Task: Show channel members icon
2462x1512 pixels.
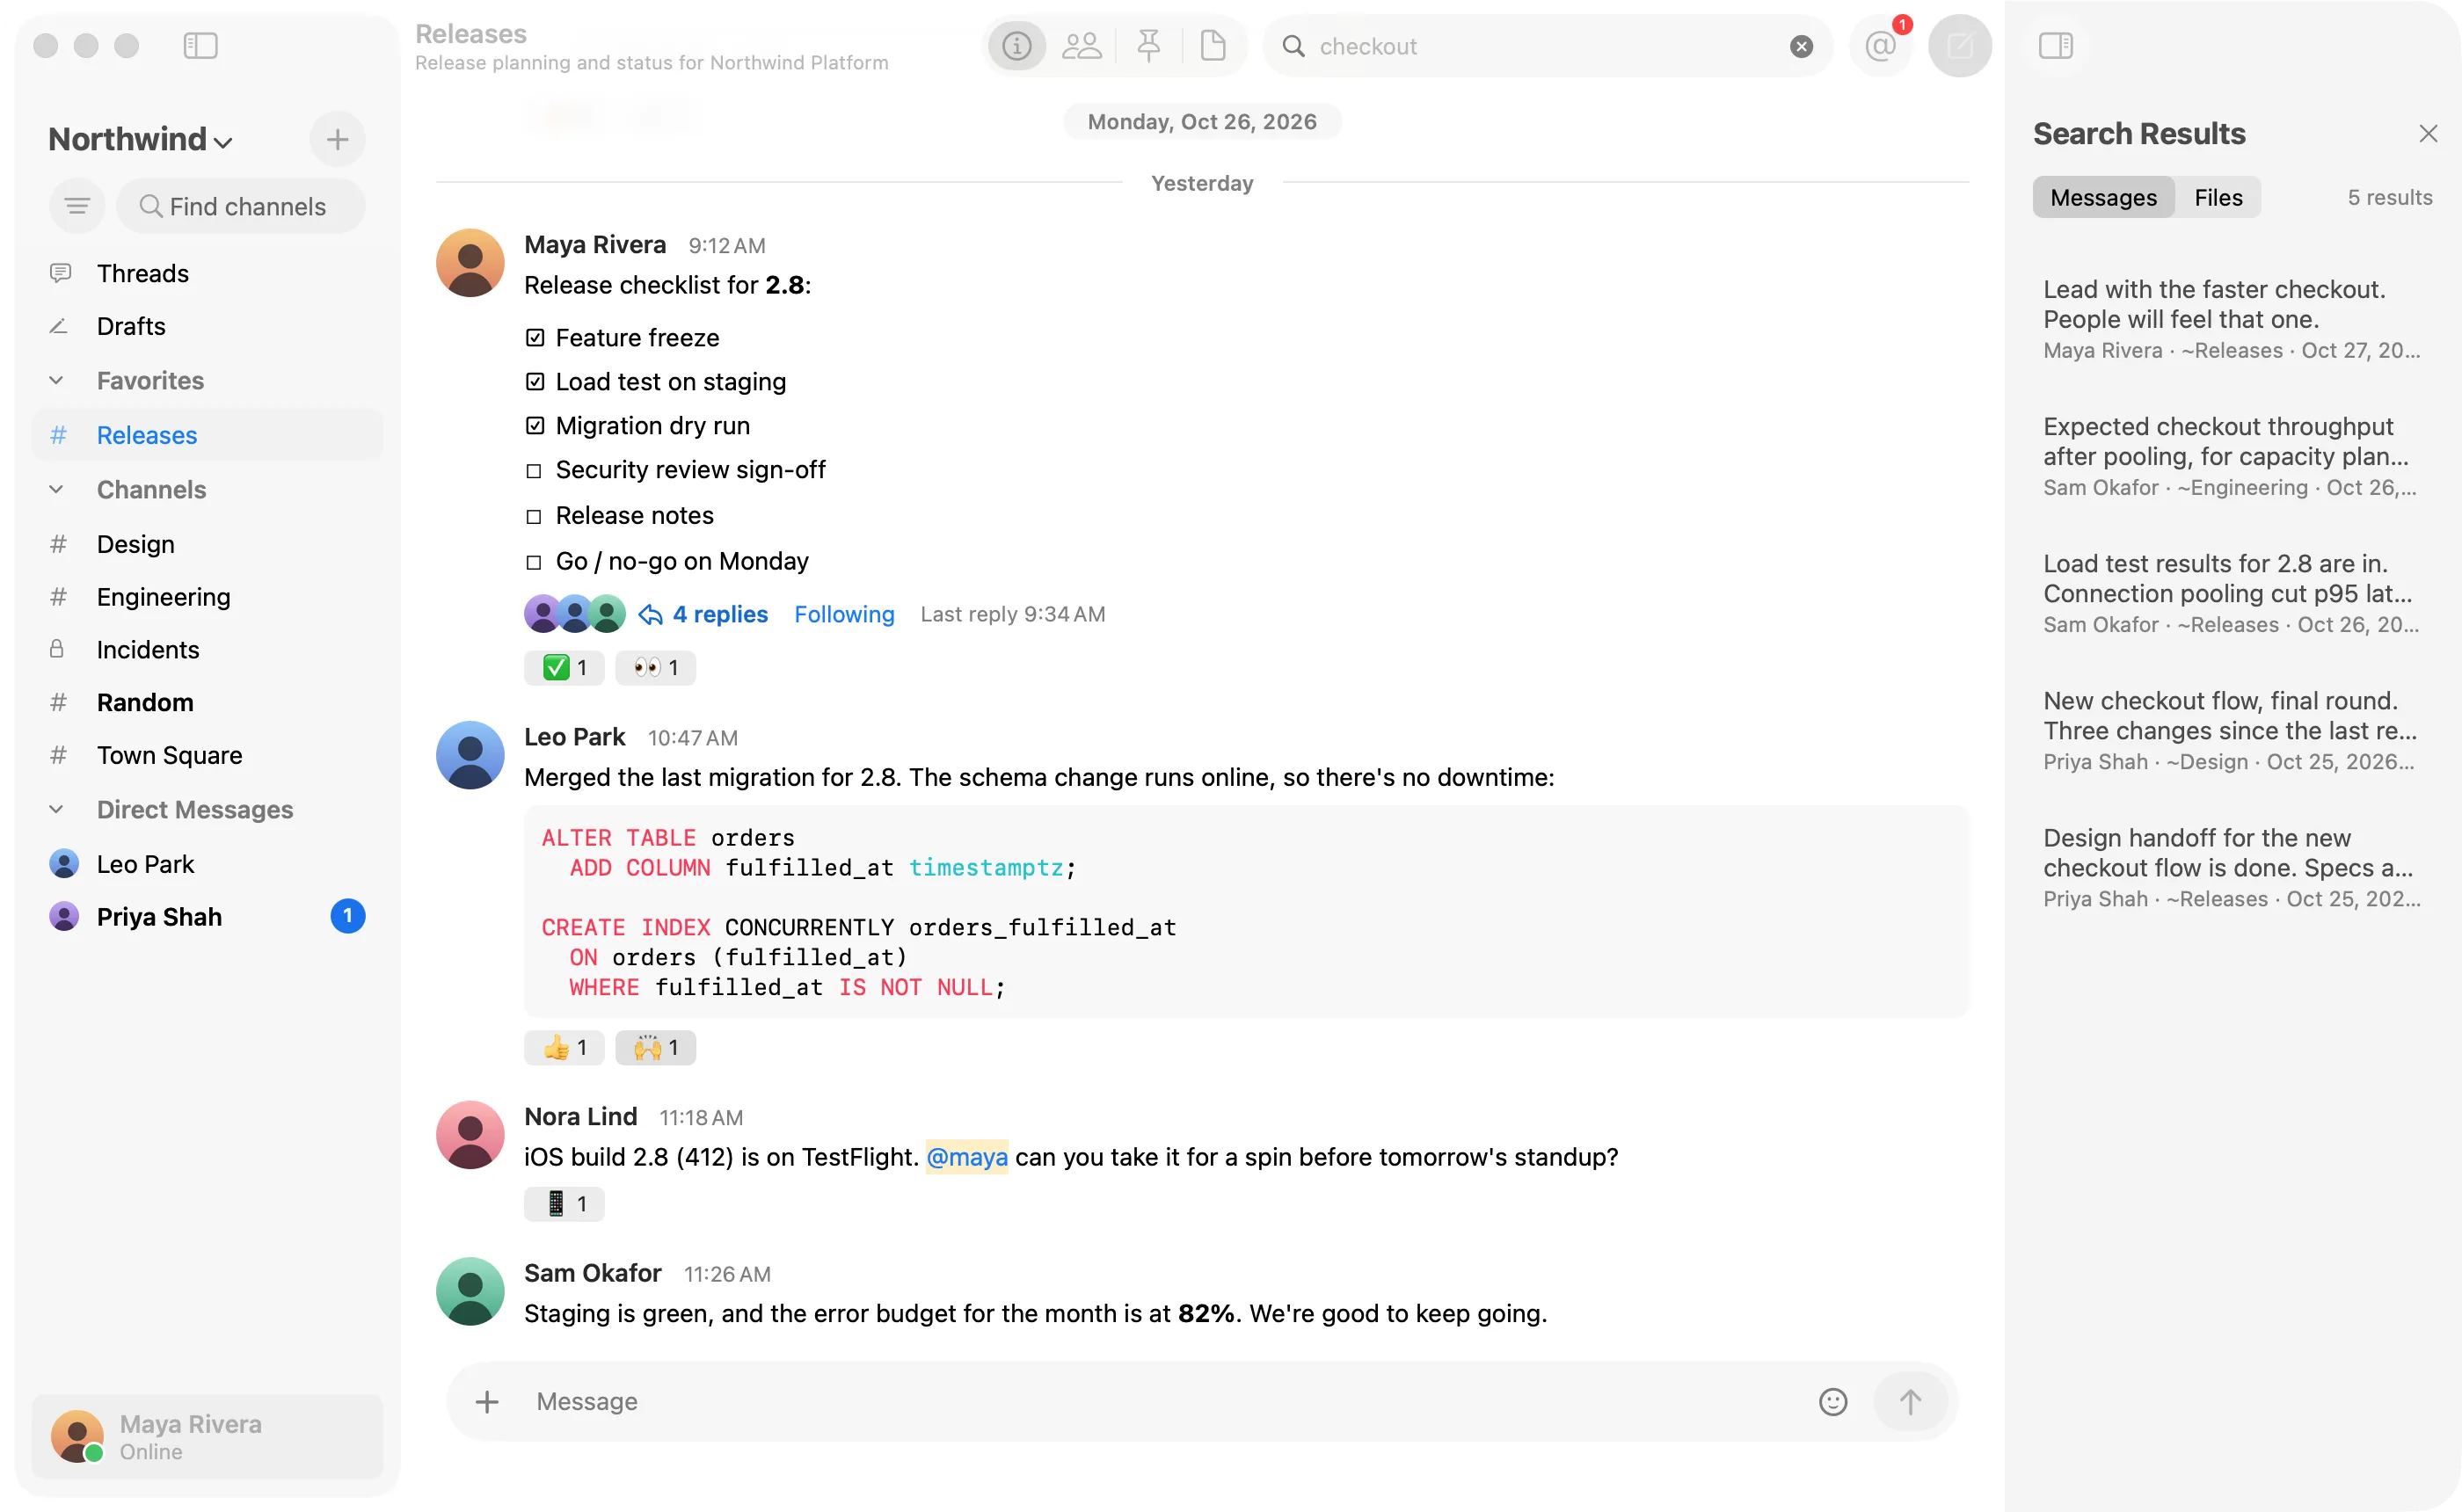Action: [x=1081, y=46]
